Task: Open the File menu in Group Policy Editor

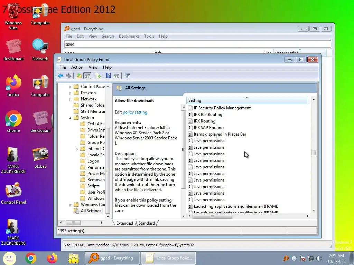Action: (x=63, y=67)
